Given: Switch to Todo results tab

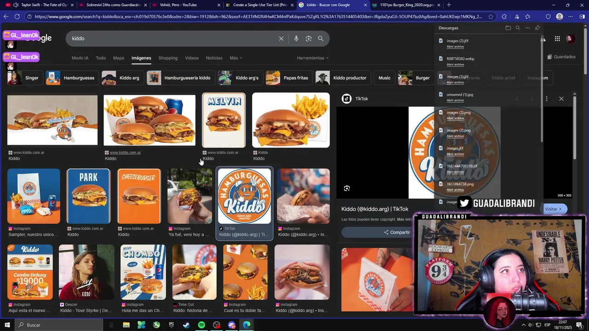Looking at the screenshot, I should tap(101, 58).
